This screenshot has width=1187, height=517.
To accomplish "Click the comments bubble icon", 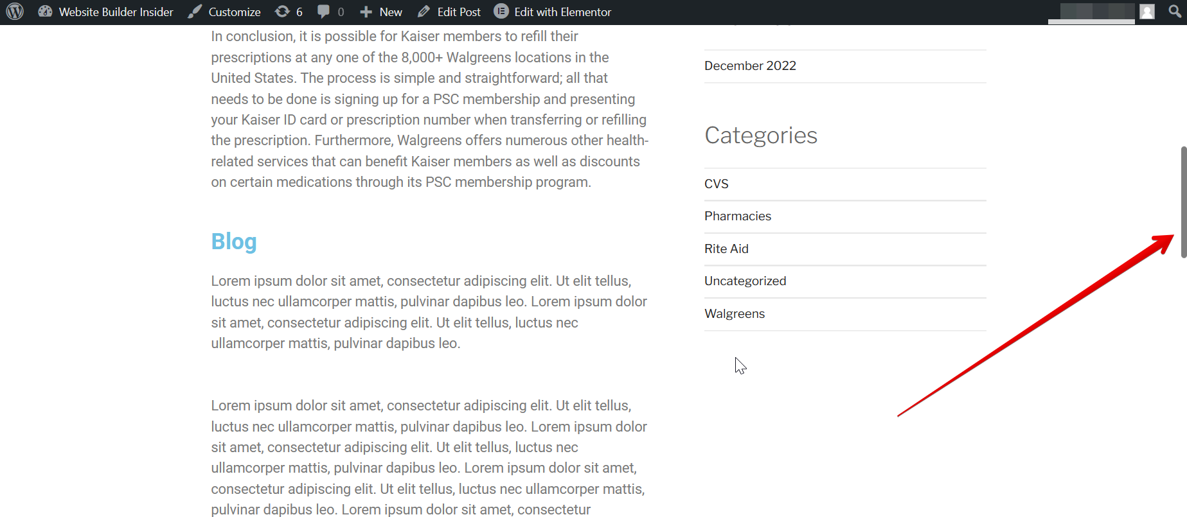I will click(324, 12).
